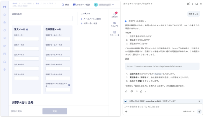Copy the assistant response
This screenshot has width=205, height=117.
tap(141, 92)
